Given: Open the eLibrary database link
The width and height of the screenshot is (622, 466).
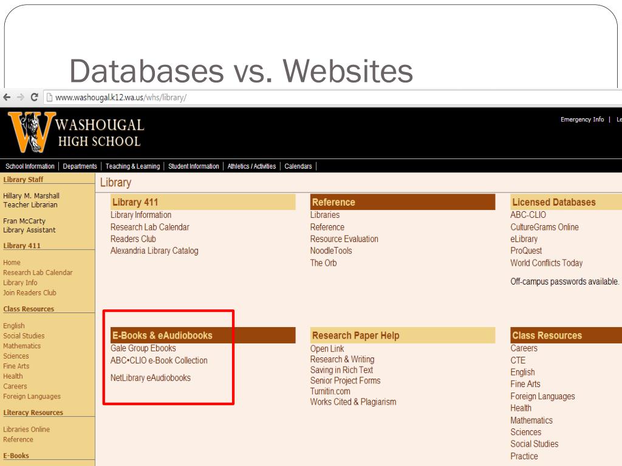Looking at the screenshot, I should [524, 239].
